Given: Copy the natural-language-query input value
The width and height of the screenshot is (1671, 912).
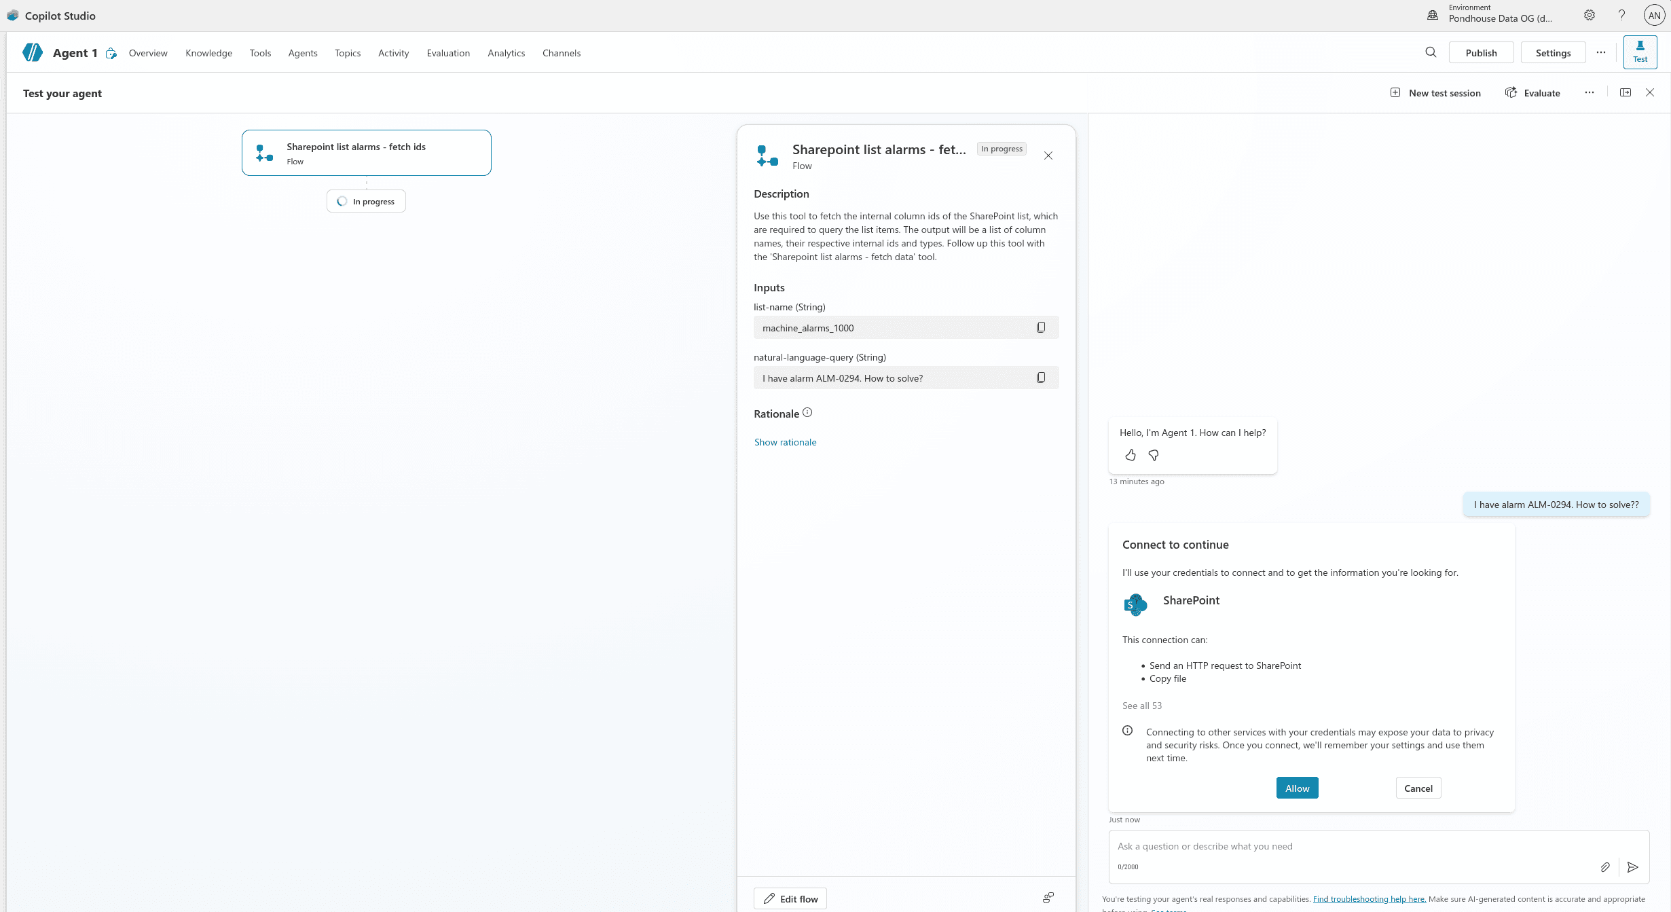Looking at the screenshot, I should click(x=1041, y=378).
